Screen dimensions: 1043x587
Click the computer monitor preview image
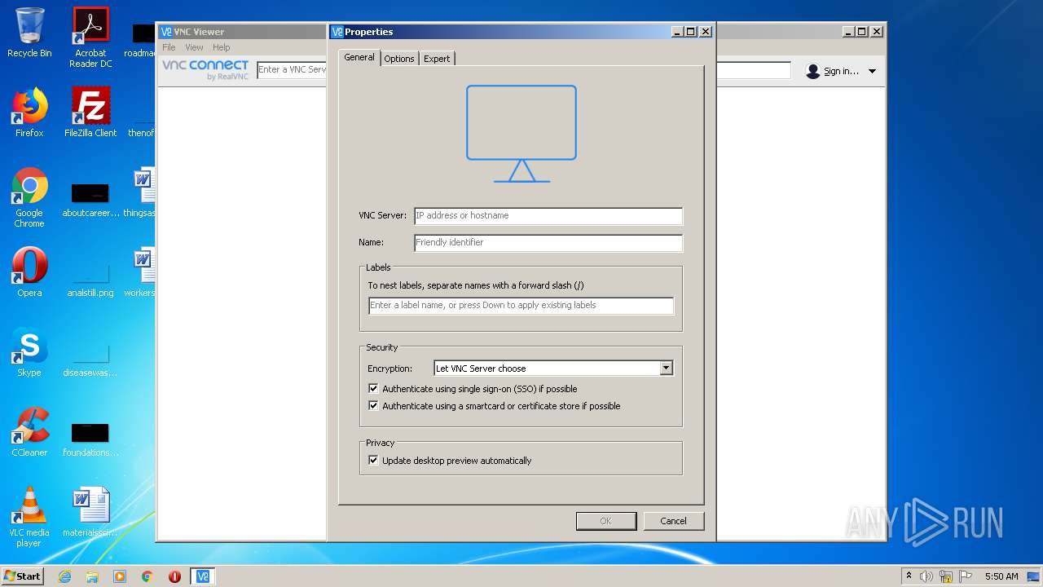[x=521, y=134]
